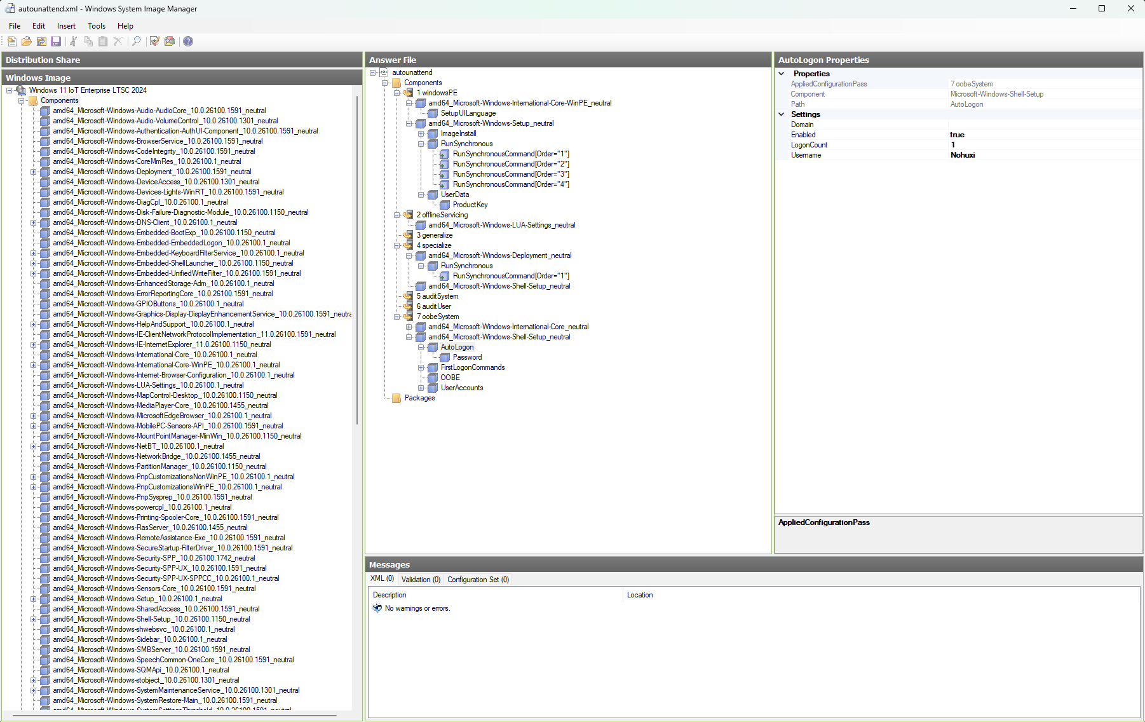Click the Location column header

(881, 595)
